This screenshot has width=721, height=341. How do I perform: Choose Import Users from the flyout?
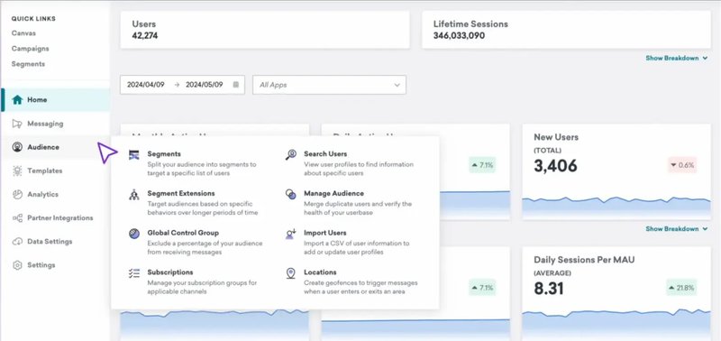tap(325, 233)
